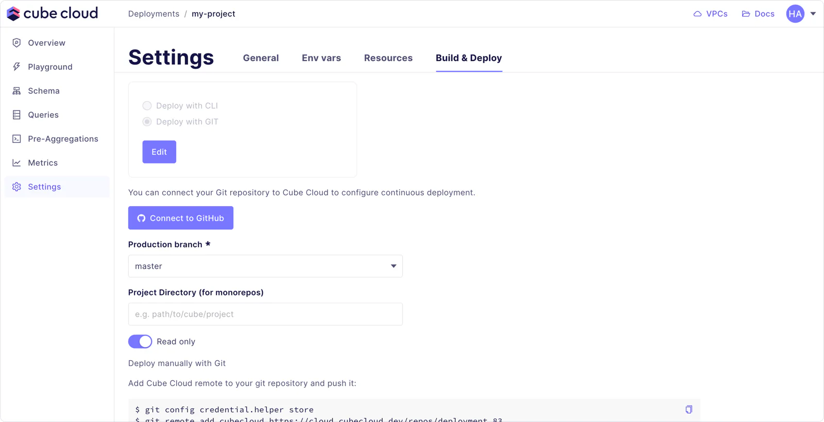The image size is (824, 422).
Task: Open Overview in the sidebar
Action: [x=57, y=43]
